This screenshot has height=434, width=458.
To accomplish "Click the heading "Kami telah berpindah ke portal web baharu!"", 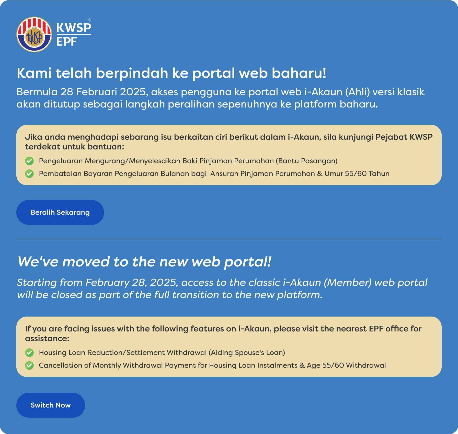I will click(x=171, y=73).
